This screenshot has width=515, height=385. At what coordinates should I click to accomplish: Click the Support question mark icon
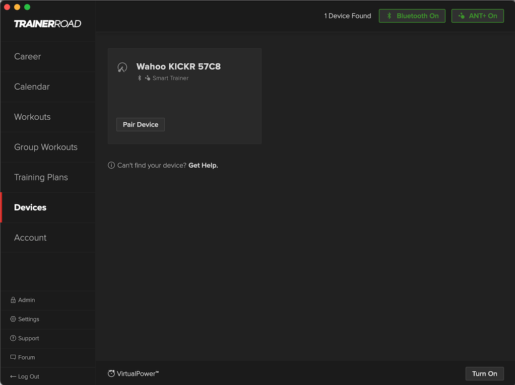(13, 338)
